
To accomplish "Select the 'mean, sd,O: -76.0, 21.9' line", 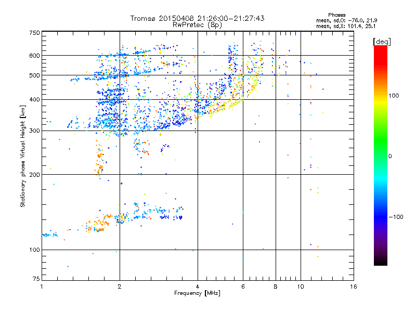I will coord(346,20).
